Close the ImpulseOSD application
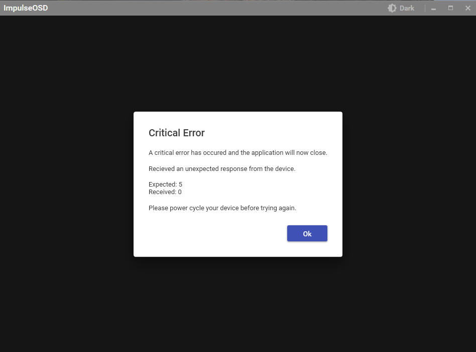Image resolution: width=476 pixels, height=352 pixels. [x=467, y=8]
